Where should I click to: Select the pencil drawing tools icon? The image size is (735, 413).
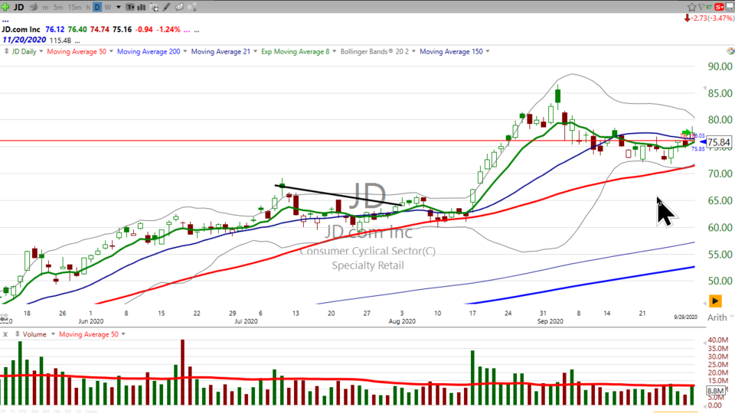[x=166, y=7]
